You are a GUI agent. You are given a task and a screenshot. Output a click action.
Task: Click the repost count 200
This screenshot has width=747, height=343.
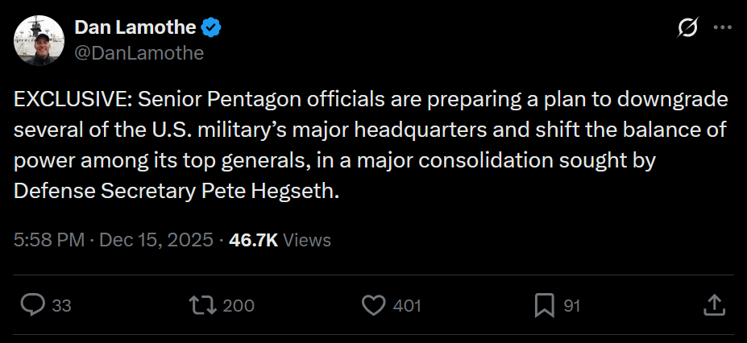[x=239, y=306]
